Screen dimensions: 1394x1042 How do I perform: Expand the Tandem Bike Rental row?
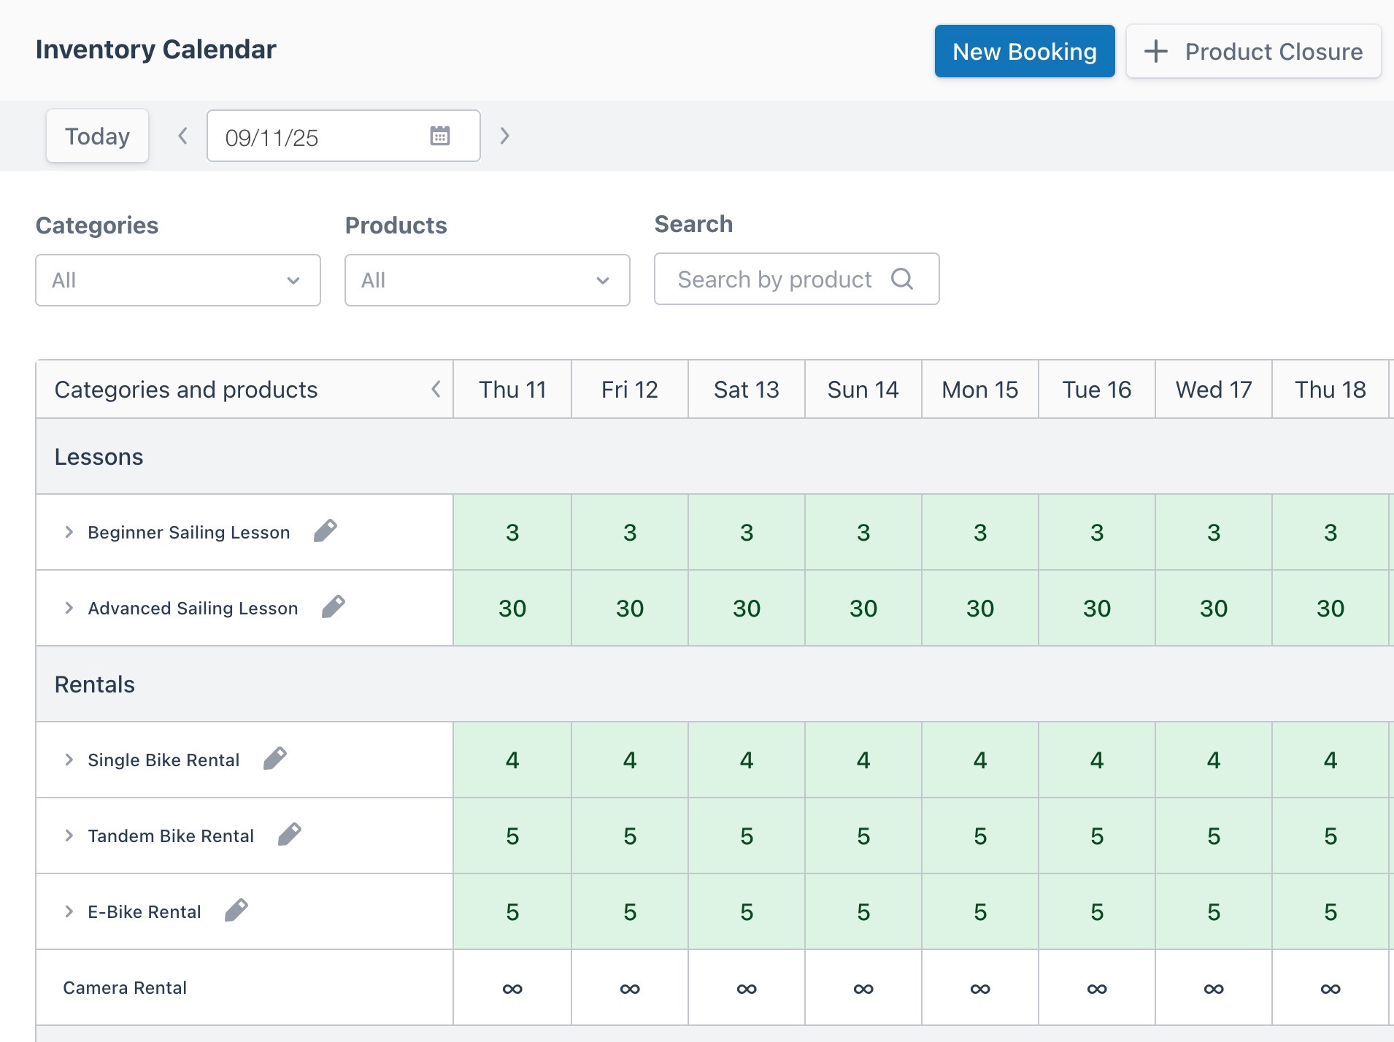point(69,835)
